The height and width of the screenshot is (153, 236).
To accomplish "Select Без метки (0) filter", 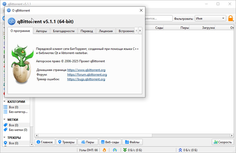I will tap(16, 130).
